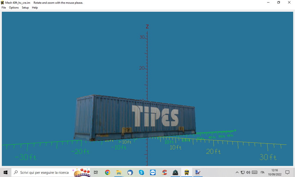Open the Windows Start menu

5,172
